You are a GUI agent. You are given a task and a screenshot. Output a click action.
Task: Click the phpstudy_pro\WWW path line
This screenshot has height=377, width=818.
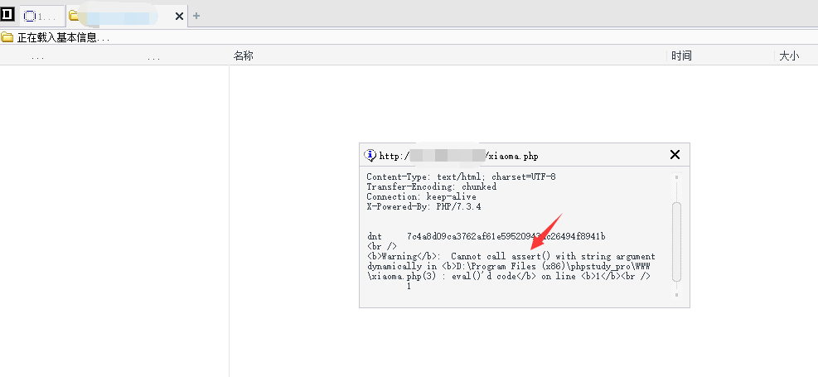coord(509,266)
